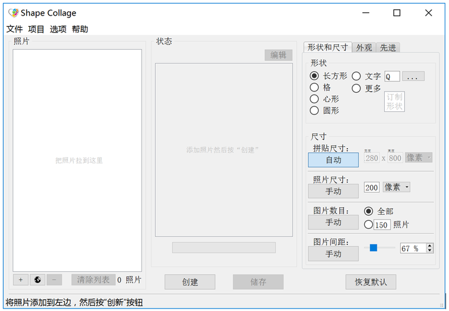Screen dimensions: 449x311
Task: Click the 创建 button
Action: pyautogui.click(x=190, y=282)
